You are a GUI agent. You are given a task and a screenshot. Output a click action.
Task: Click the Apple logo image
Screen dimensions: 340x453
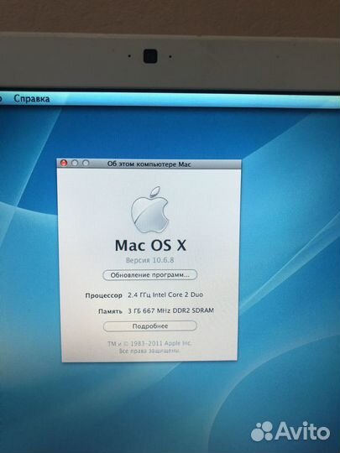click(149, 210)
